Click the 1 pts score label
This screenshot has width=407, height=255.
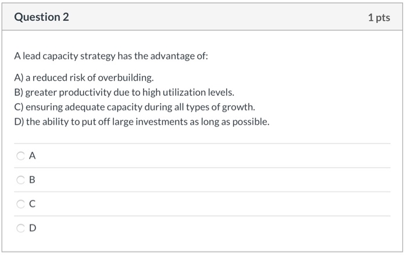click(x=379, y=17)
